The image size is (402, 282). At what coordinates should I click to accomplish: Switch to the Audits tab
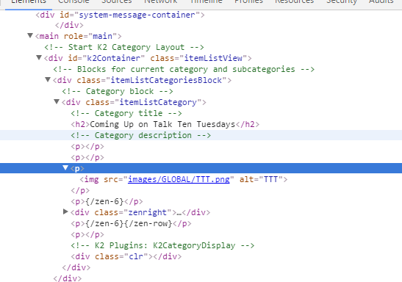381,2
